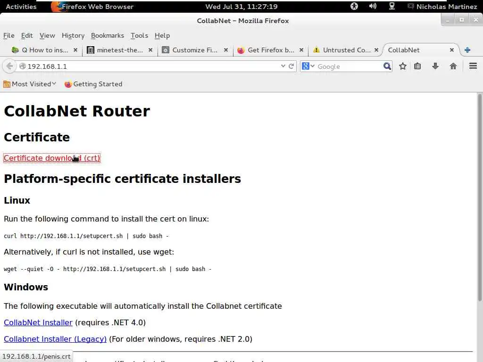Image resolution: width=483 pixels, height=362 pixels.
Task: Open the hamburger menu icon
Action: (473, 66)
